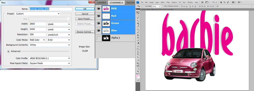
Task: Switch to the Paths tab
Action: (x=131, y=3)
